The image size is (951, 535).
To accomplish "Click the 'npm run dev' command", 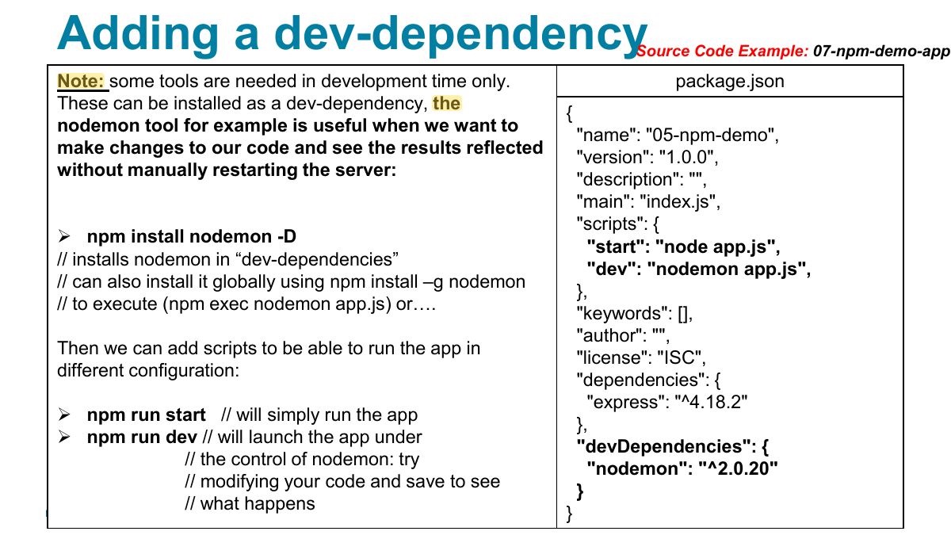I will coord(142,437).
